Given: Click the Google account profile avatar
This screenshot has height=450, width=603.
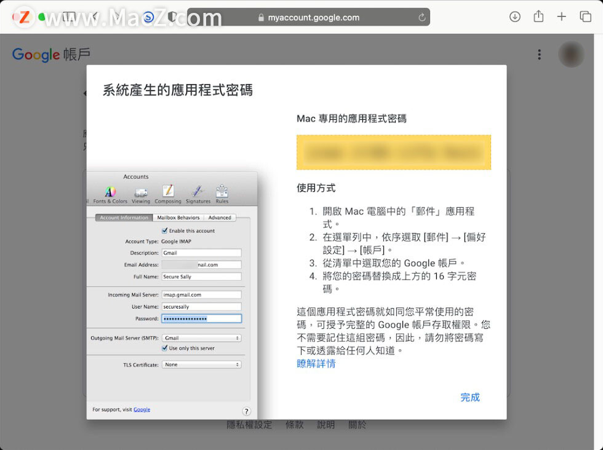Looking at the screenshot, I should pos(571,54).
